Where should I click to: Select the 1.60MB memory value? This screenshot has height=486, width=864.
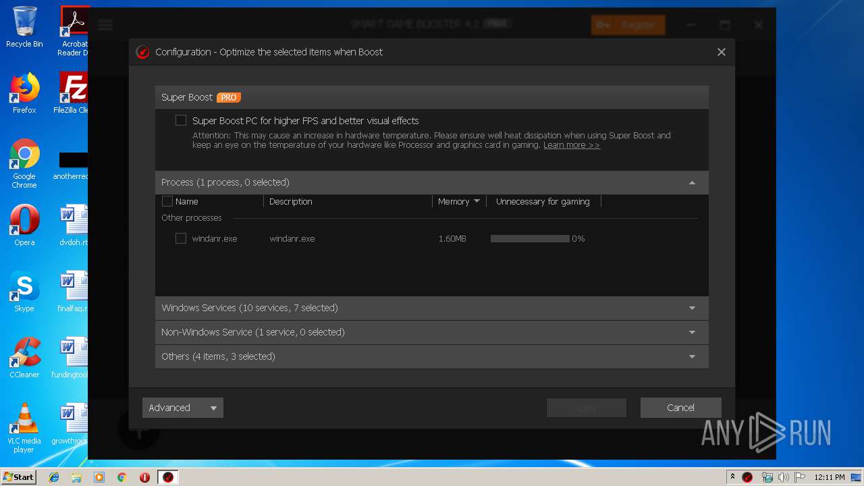tap(452, 238)
